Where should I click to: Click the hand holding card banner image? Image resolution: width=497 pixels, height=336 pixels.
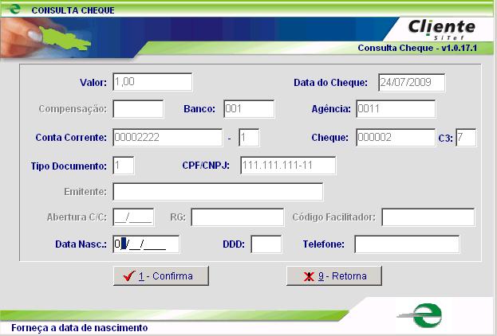coord(48,35)
